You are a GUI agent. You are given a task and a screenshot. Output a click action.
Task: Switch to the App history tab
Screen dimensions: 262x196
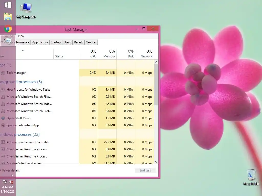point(40,42)
